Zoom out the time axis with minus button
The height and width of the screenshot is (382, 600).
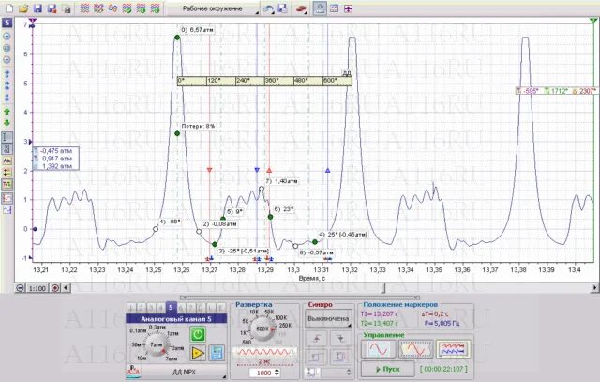pyautogui.click(x=20, y=288)
